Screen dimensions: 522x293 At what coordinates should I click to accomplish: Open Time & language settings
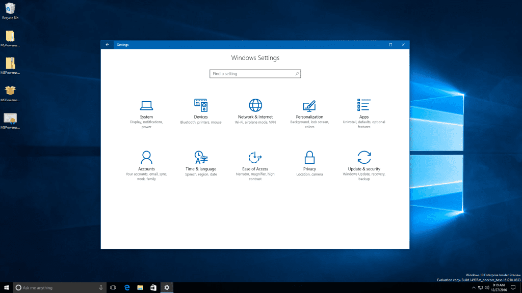tap(201, 164)
